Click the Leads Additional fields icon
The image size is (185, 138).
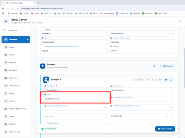pos(6,109)
